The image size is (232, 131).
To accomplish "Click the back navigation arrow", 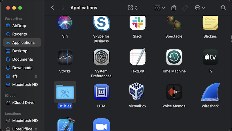I will pyautogui.click(x=52, y=8).
